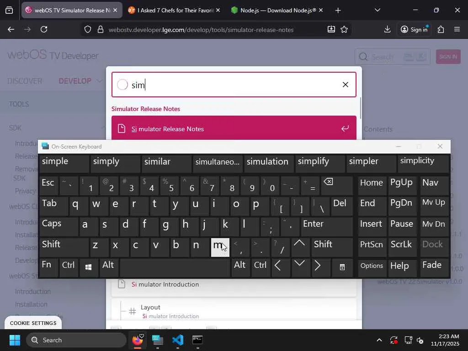
Task: Toggle the Fade key on keyboard
Action: [x=434, y=267]
